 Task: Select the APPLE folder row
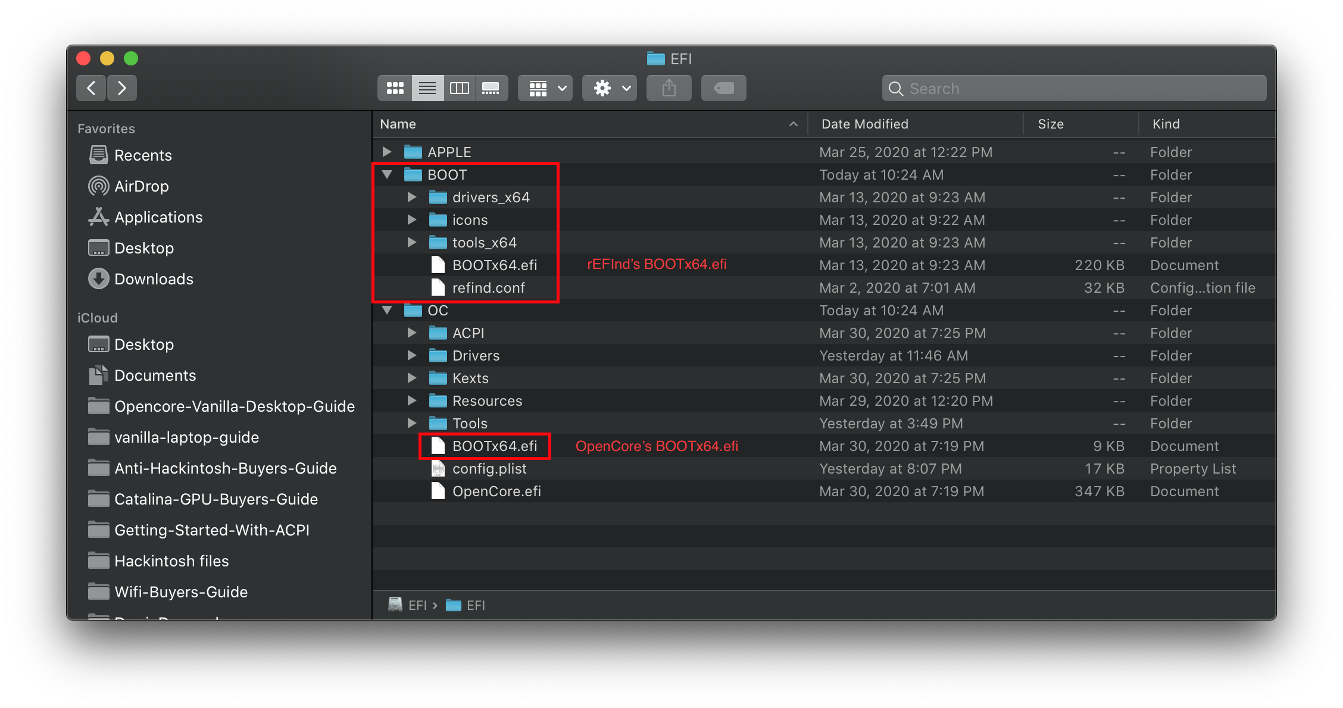pyautogui.click(x=824, y=152)
